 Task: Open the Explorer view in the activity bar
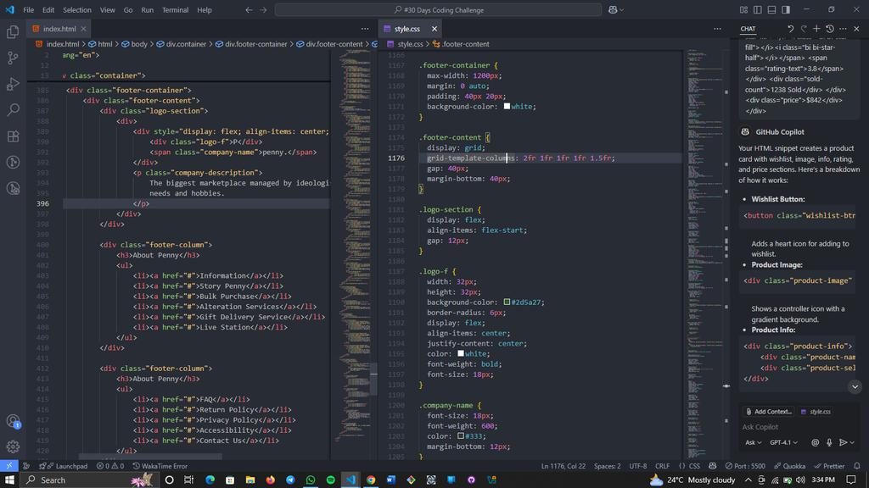(12, 30)
